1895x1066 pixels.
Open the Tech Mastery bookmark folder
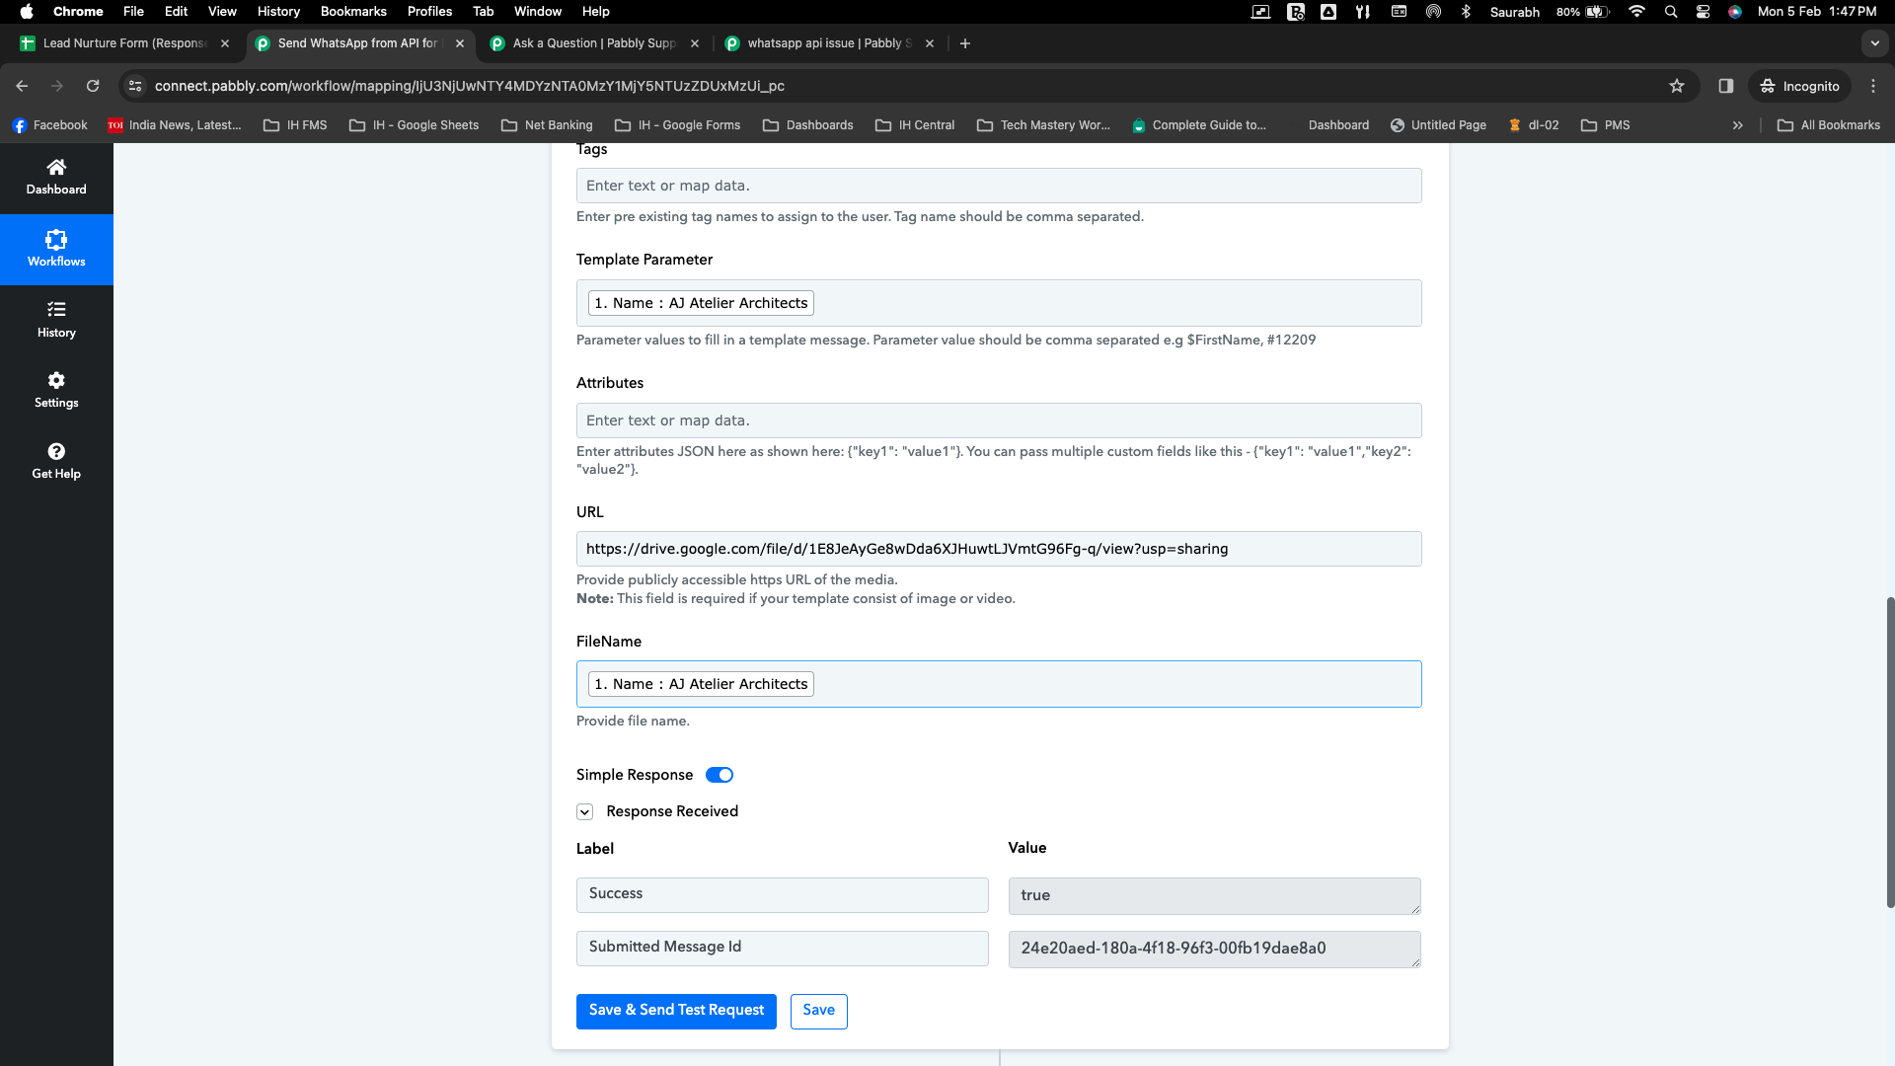click(x=1044, y=125)
